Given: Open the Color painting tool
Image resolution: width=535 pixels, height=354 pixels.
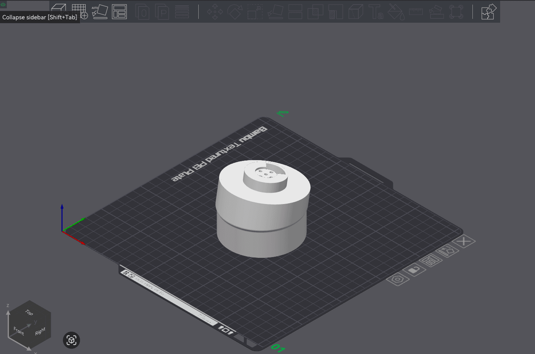Looking at the screenshot, I should (x=395, y=12).
